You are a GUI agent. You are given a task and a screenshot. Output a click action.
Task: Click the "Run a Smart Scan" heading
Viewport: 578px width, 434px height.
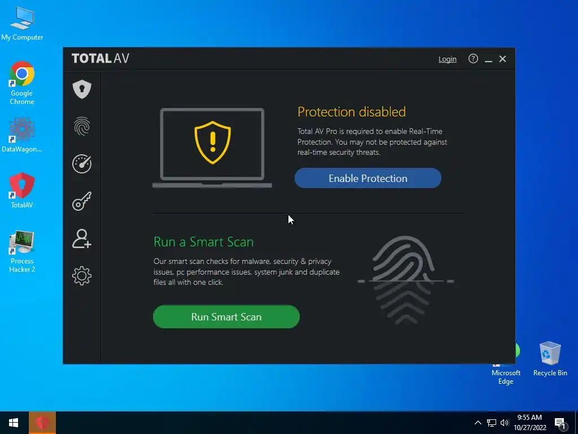click(x=203, y=242)
